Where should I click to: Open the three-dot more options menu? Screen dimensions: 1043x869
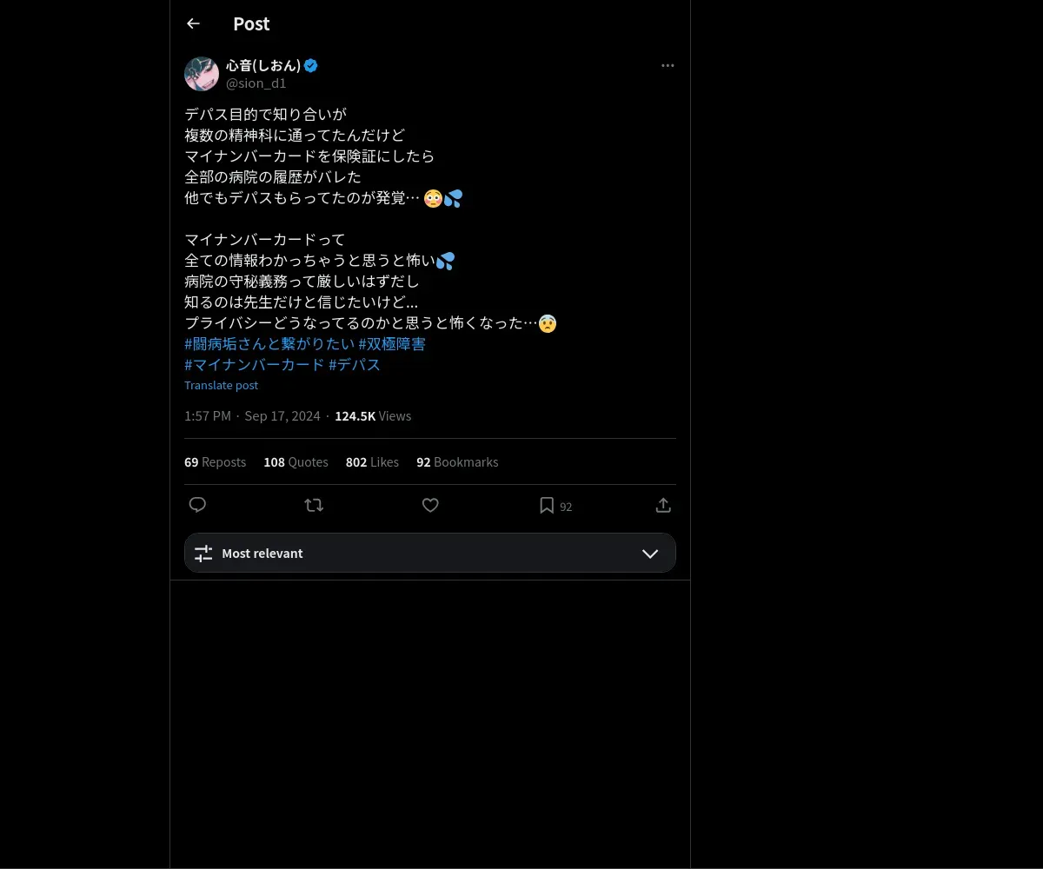coord(668,65)
